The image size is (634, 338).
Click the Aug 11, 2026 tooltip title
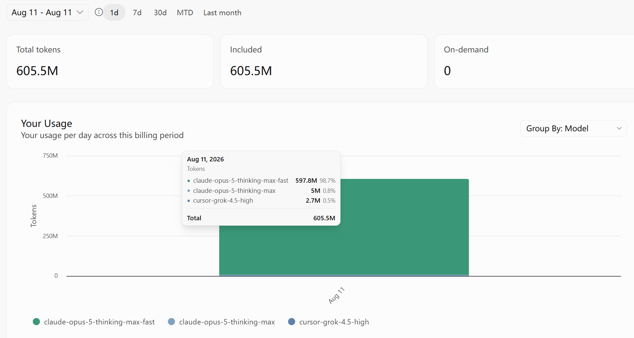click(x=205, y=159)
